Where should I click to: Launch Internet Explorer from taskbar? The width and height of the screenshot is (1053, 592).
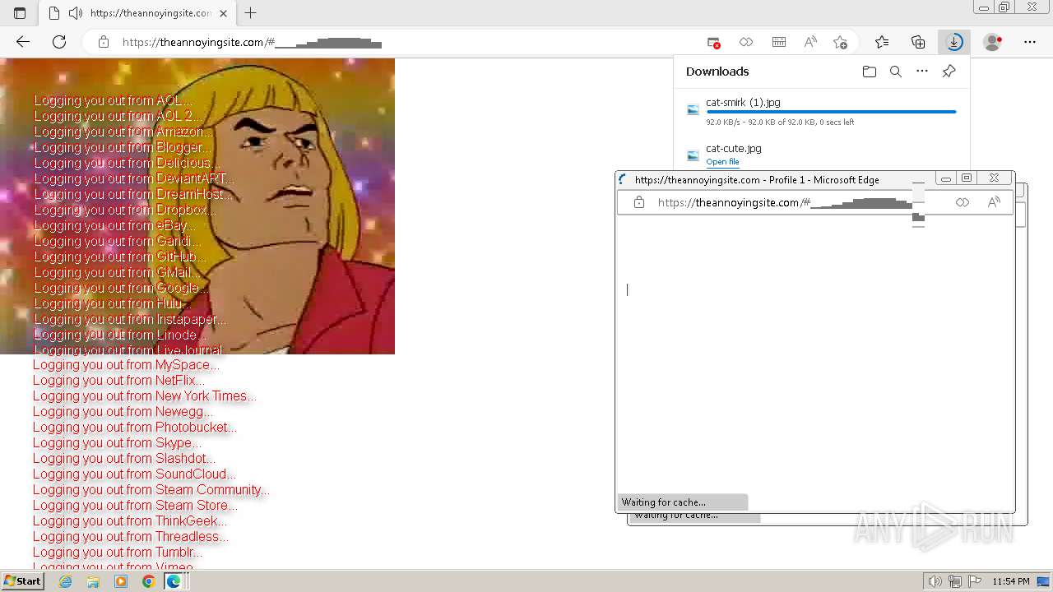coord(66,581)
